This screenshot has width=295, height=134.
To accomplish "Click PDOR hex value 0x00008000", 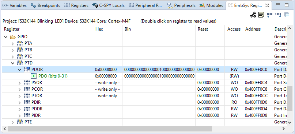I will (x=106, y=70).
